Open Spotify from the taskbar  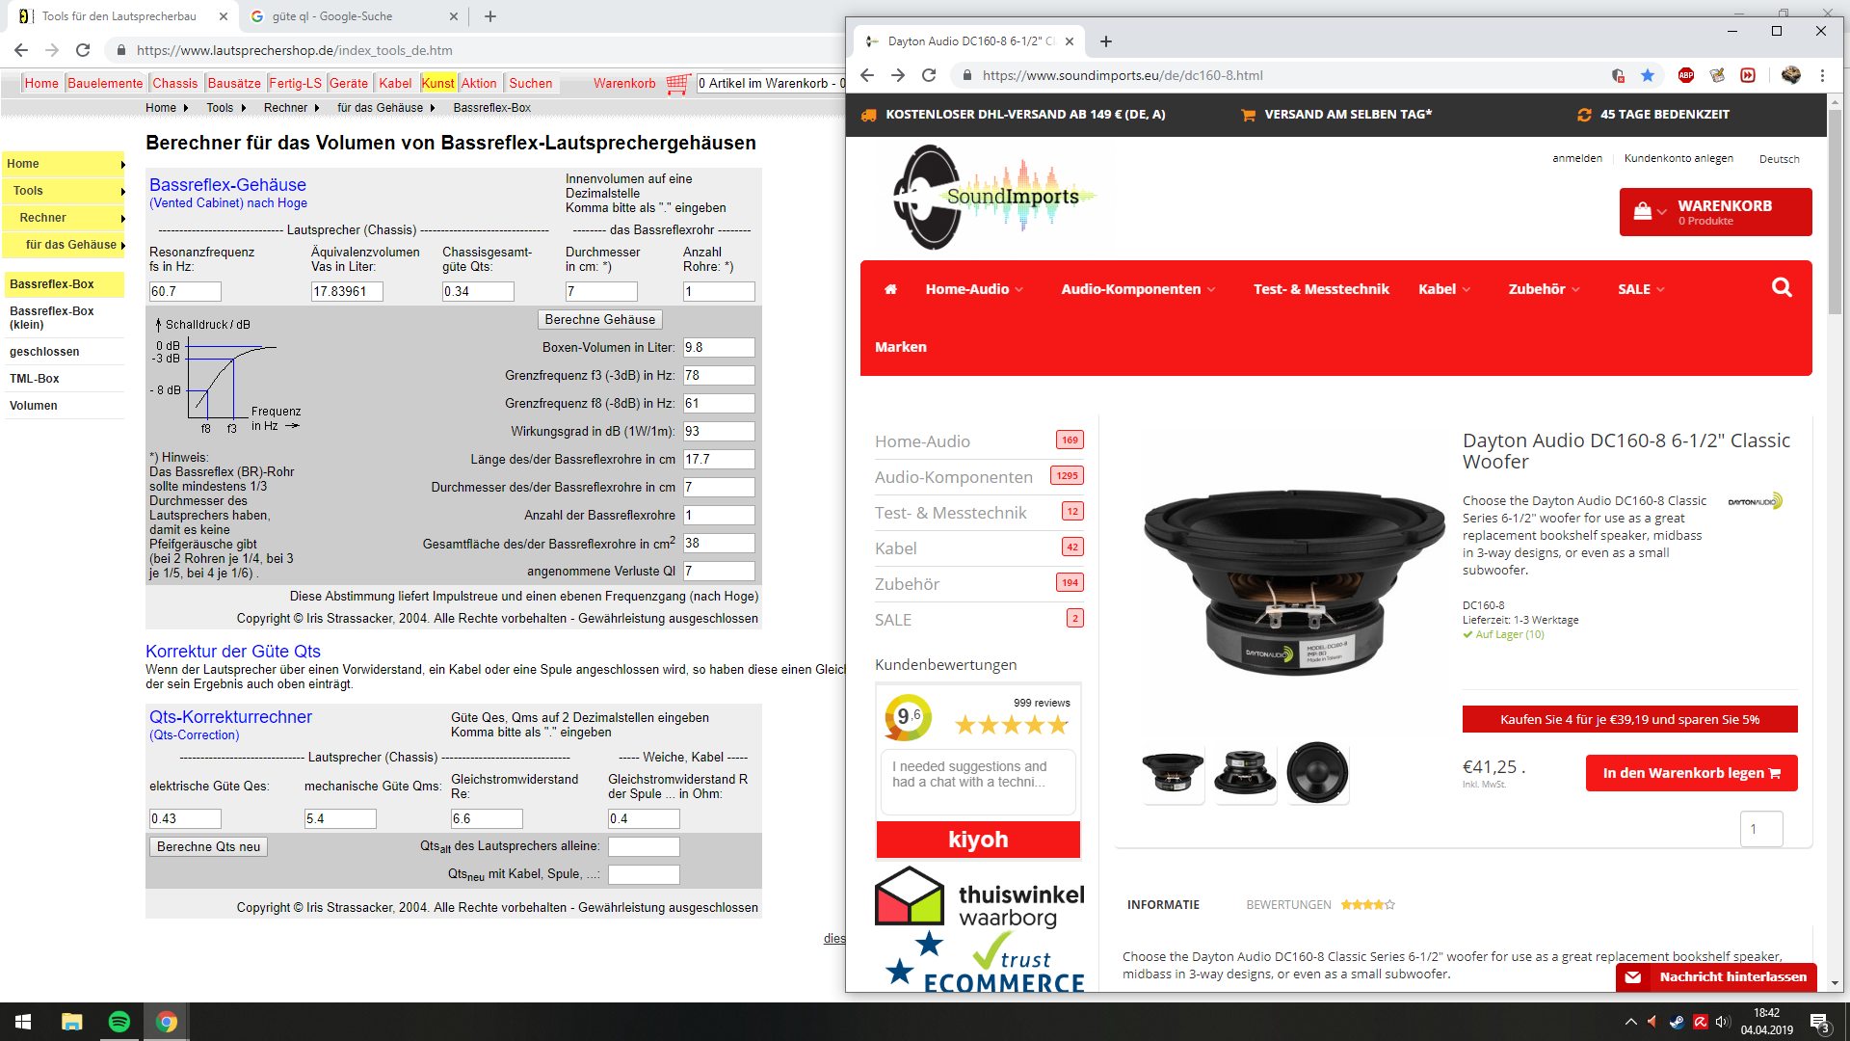(x=119, y=1022)
